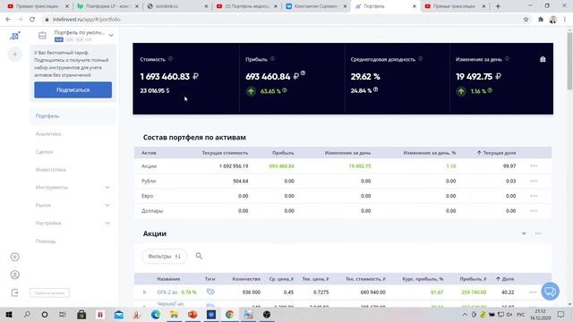This screenshot has width=573, height=322.
Task: Click the Intelinvest logo icon
Action: [x=14, y=36]
